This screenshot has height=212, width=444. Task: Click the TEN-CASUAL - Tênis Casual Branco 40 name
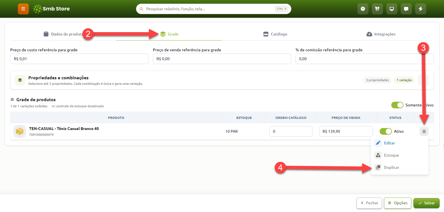point(64,129)
